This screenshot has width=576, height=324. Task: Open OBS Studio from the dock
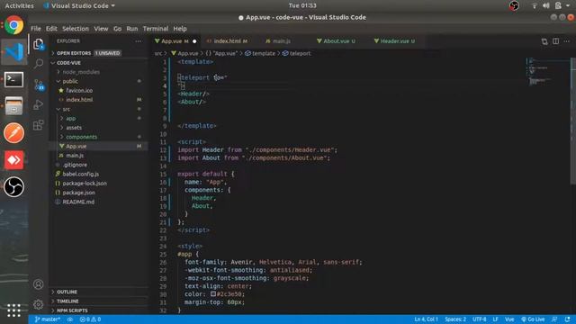[x=14, y=186]
